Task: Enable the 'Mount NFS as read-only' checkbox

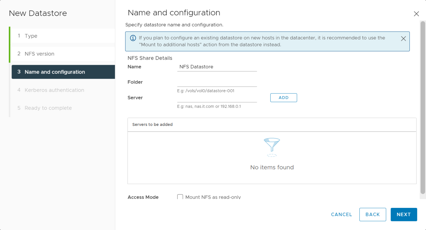Action: [x=180, y=197]
